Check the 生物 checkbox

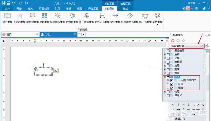coord(168,55)
